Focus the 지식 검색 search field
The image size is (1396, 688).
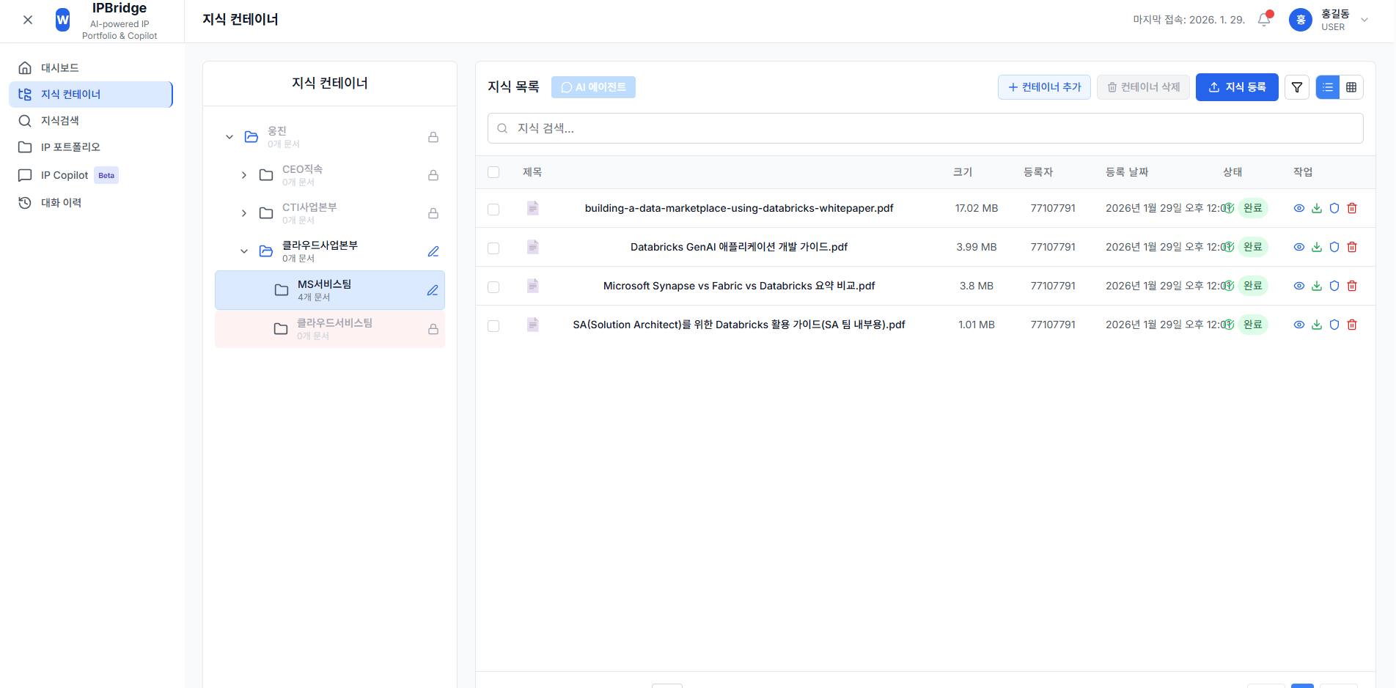(925, 128)
